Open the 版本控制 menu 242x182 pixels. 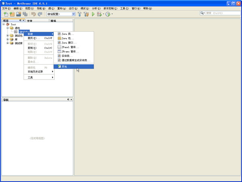point(110,8)
